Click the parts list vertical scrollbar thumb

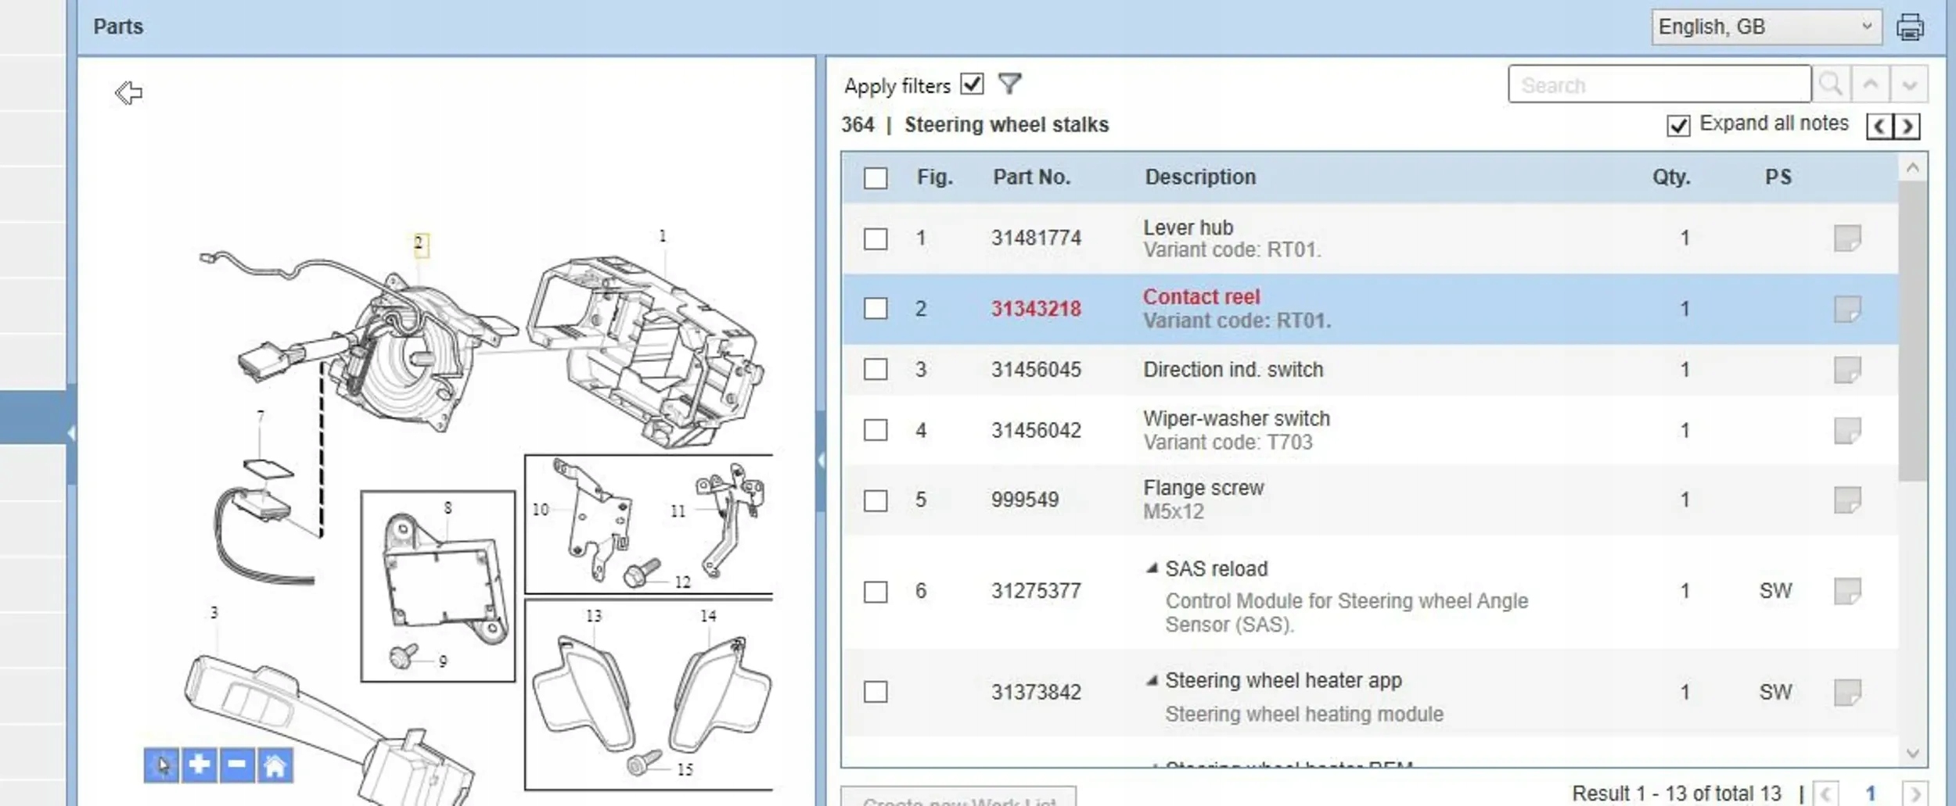point(1912,332)
